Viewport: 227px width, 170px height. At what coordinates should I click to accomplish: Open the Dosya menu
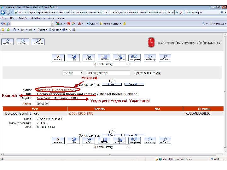point(4,18)
